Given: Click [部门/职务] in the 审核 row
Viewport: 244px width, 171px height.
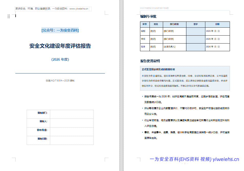Looking at the screenshot, I should (169, 39).
